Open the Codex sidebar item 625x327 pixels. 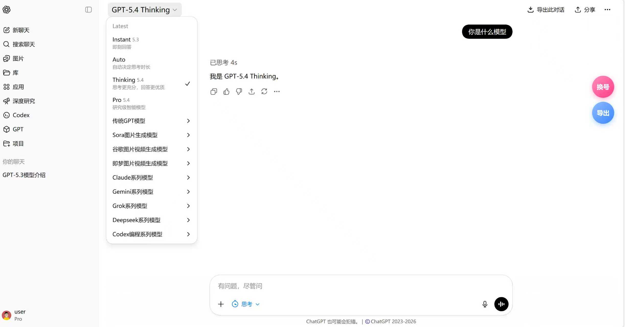pos(21,115)
